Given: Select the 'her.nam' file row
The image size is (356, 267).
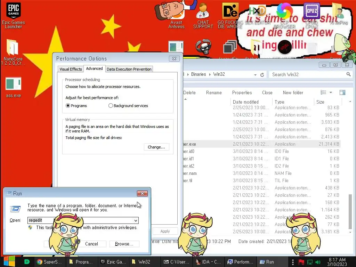Looking at the screenshot, I should click(262, 173).
